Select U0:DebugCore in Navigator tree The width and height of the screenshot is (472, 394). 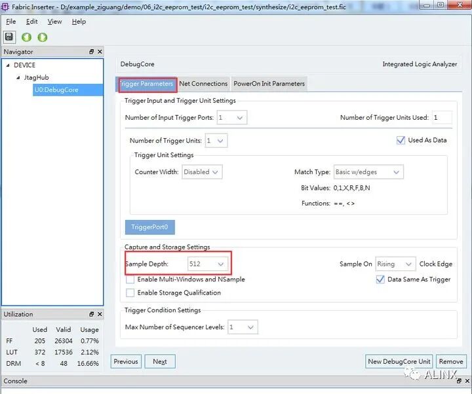pyautogui.click(x=68, y=90)
